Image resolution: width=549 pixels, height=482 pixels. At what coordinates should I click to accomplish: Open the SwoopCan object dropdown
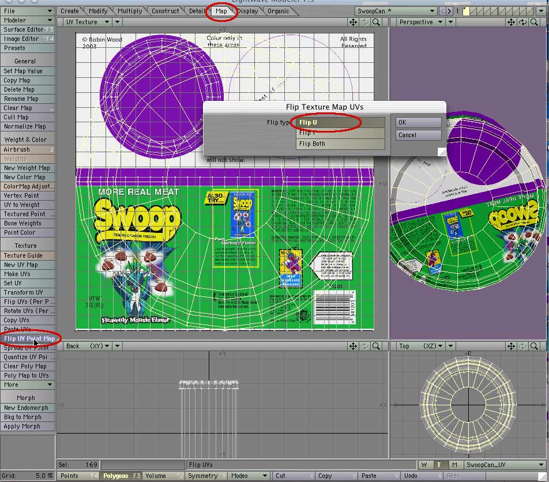point(396,11)
